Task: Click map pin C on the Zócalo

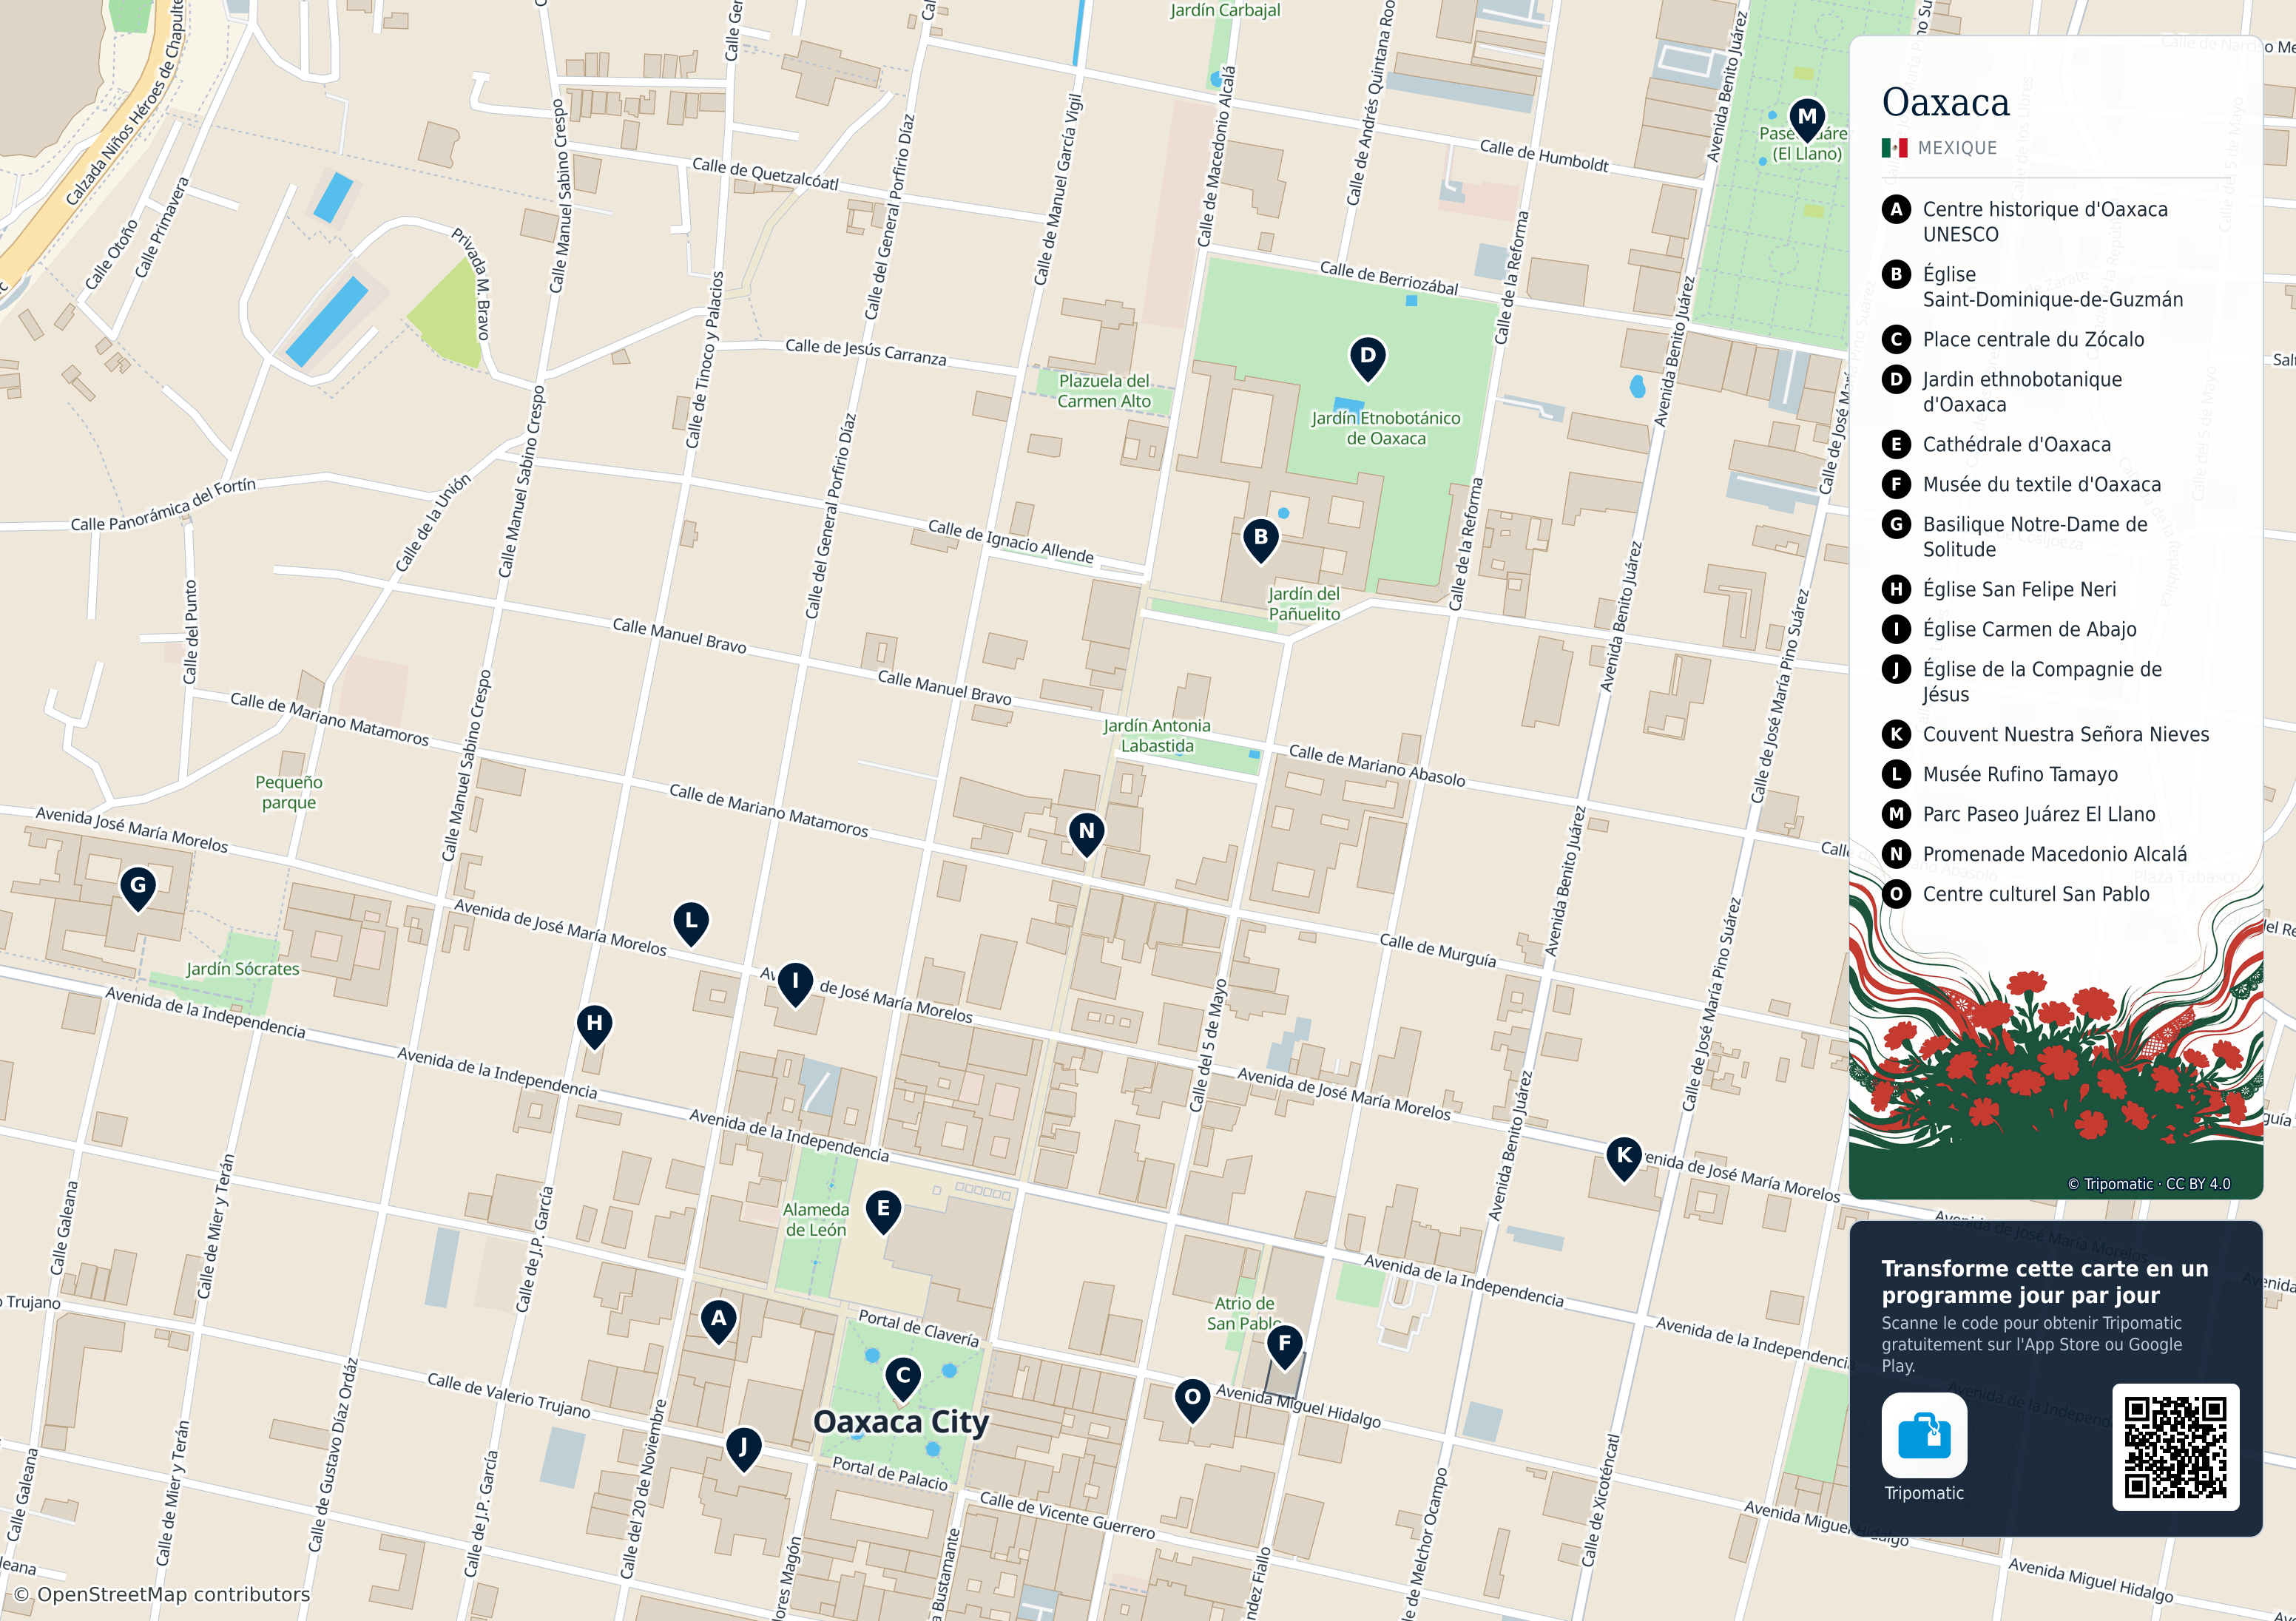Action: click(903, 1379)
